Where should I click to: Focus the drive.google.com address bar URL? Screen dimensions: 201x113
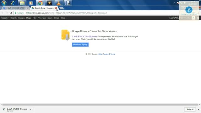(x=66, y=13)
